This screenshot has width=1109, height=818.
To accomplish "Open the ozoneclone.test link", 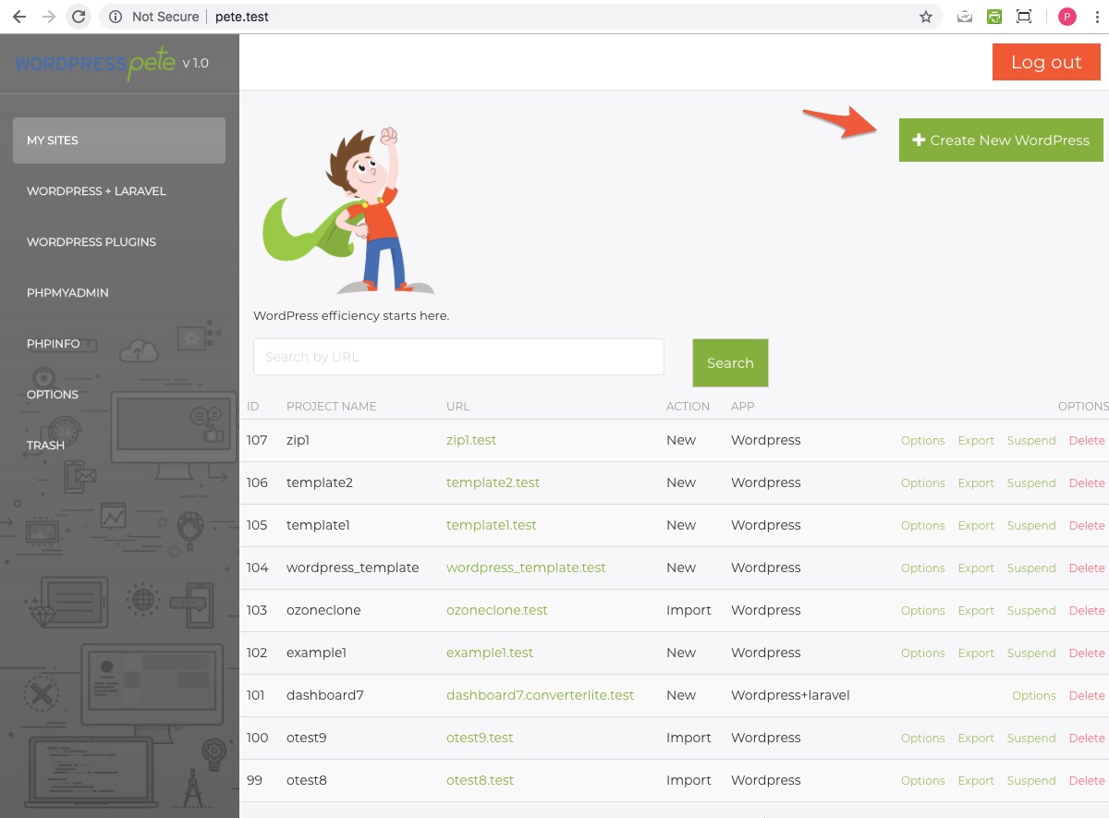I will point(497,610).
